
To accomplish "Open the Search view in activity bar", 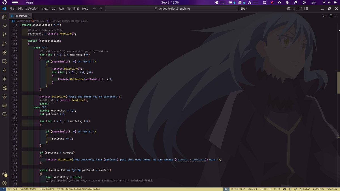I will click(x=4, y=26).
